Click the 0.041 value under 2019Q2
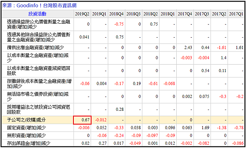This screenshot has width=246, height=148. tap(84, 37)
